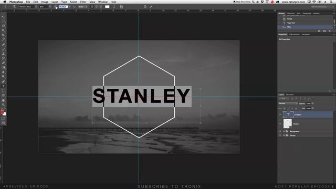Click the font size input field

point(63,7)
